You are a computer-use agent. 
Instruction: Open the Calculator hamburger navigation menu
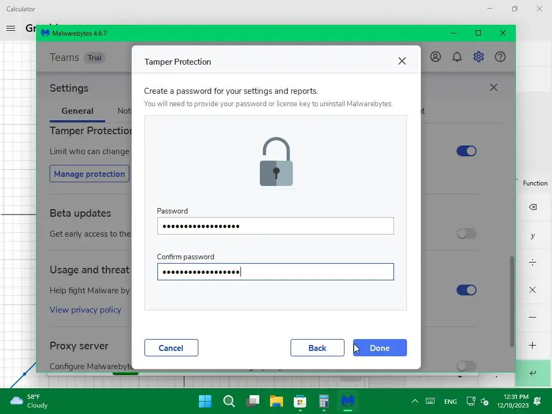coord(11,28)
